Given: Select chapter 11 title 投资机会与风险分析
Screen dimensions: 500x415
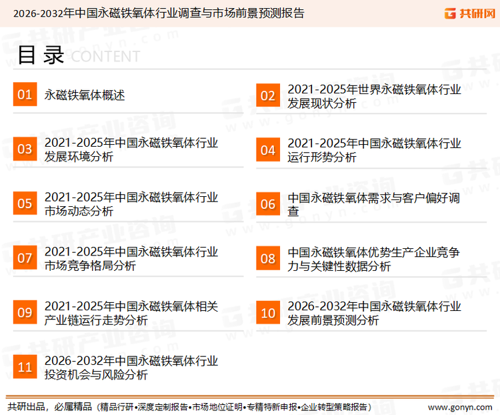Looking at the screenshot, I should (x=131, y=368).
